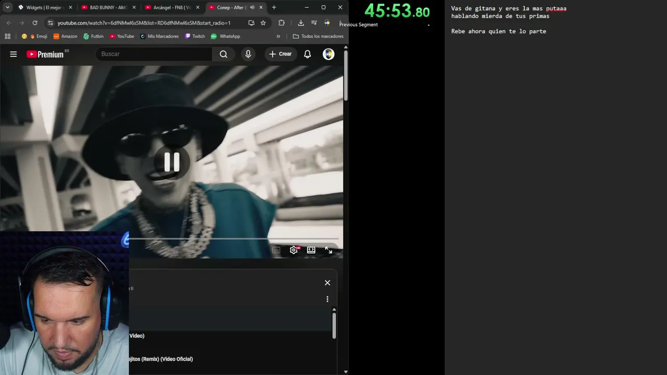Image resolution: width=667 pixels, height=375 pixels.
Task: Close the playlist panel
Action: [x=327, y=283]
